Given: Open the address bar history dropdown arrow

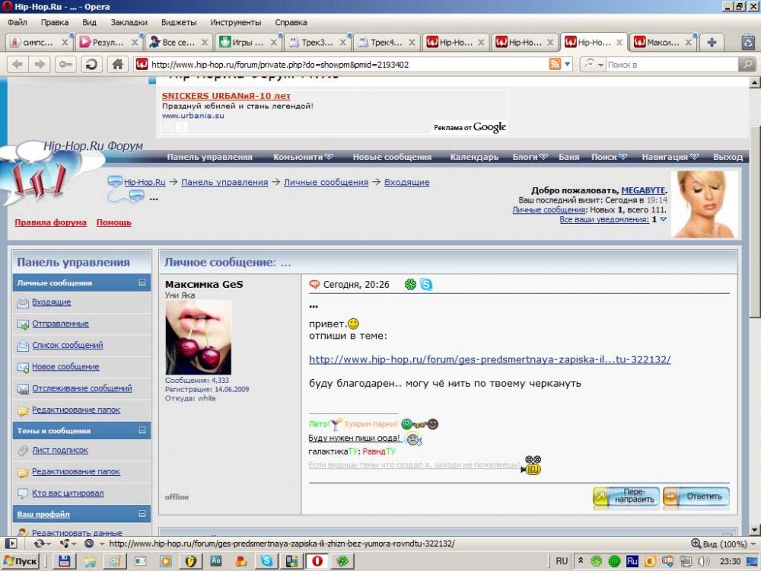Looking at the screenshot, I should 568,64.
